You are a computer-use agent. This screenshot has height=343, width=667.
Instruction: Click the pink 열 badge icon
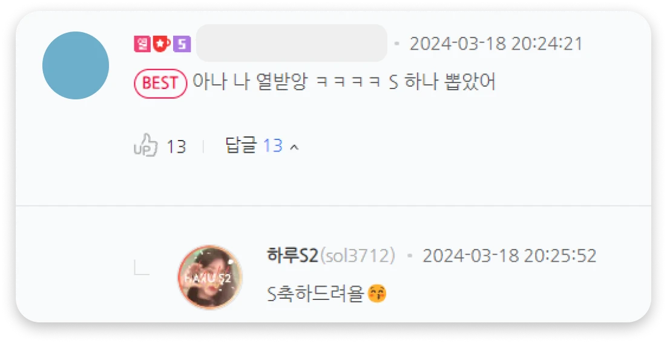(142, 44)
